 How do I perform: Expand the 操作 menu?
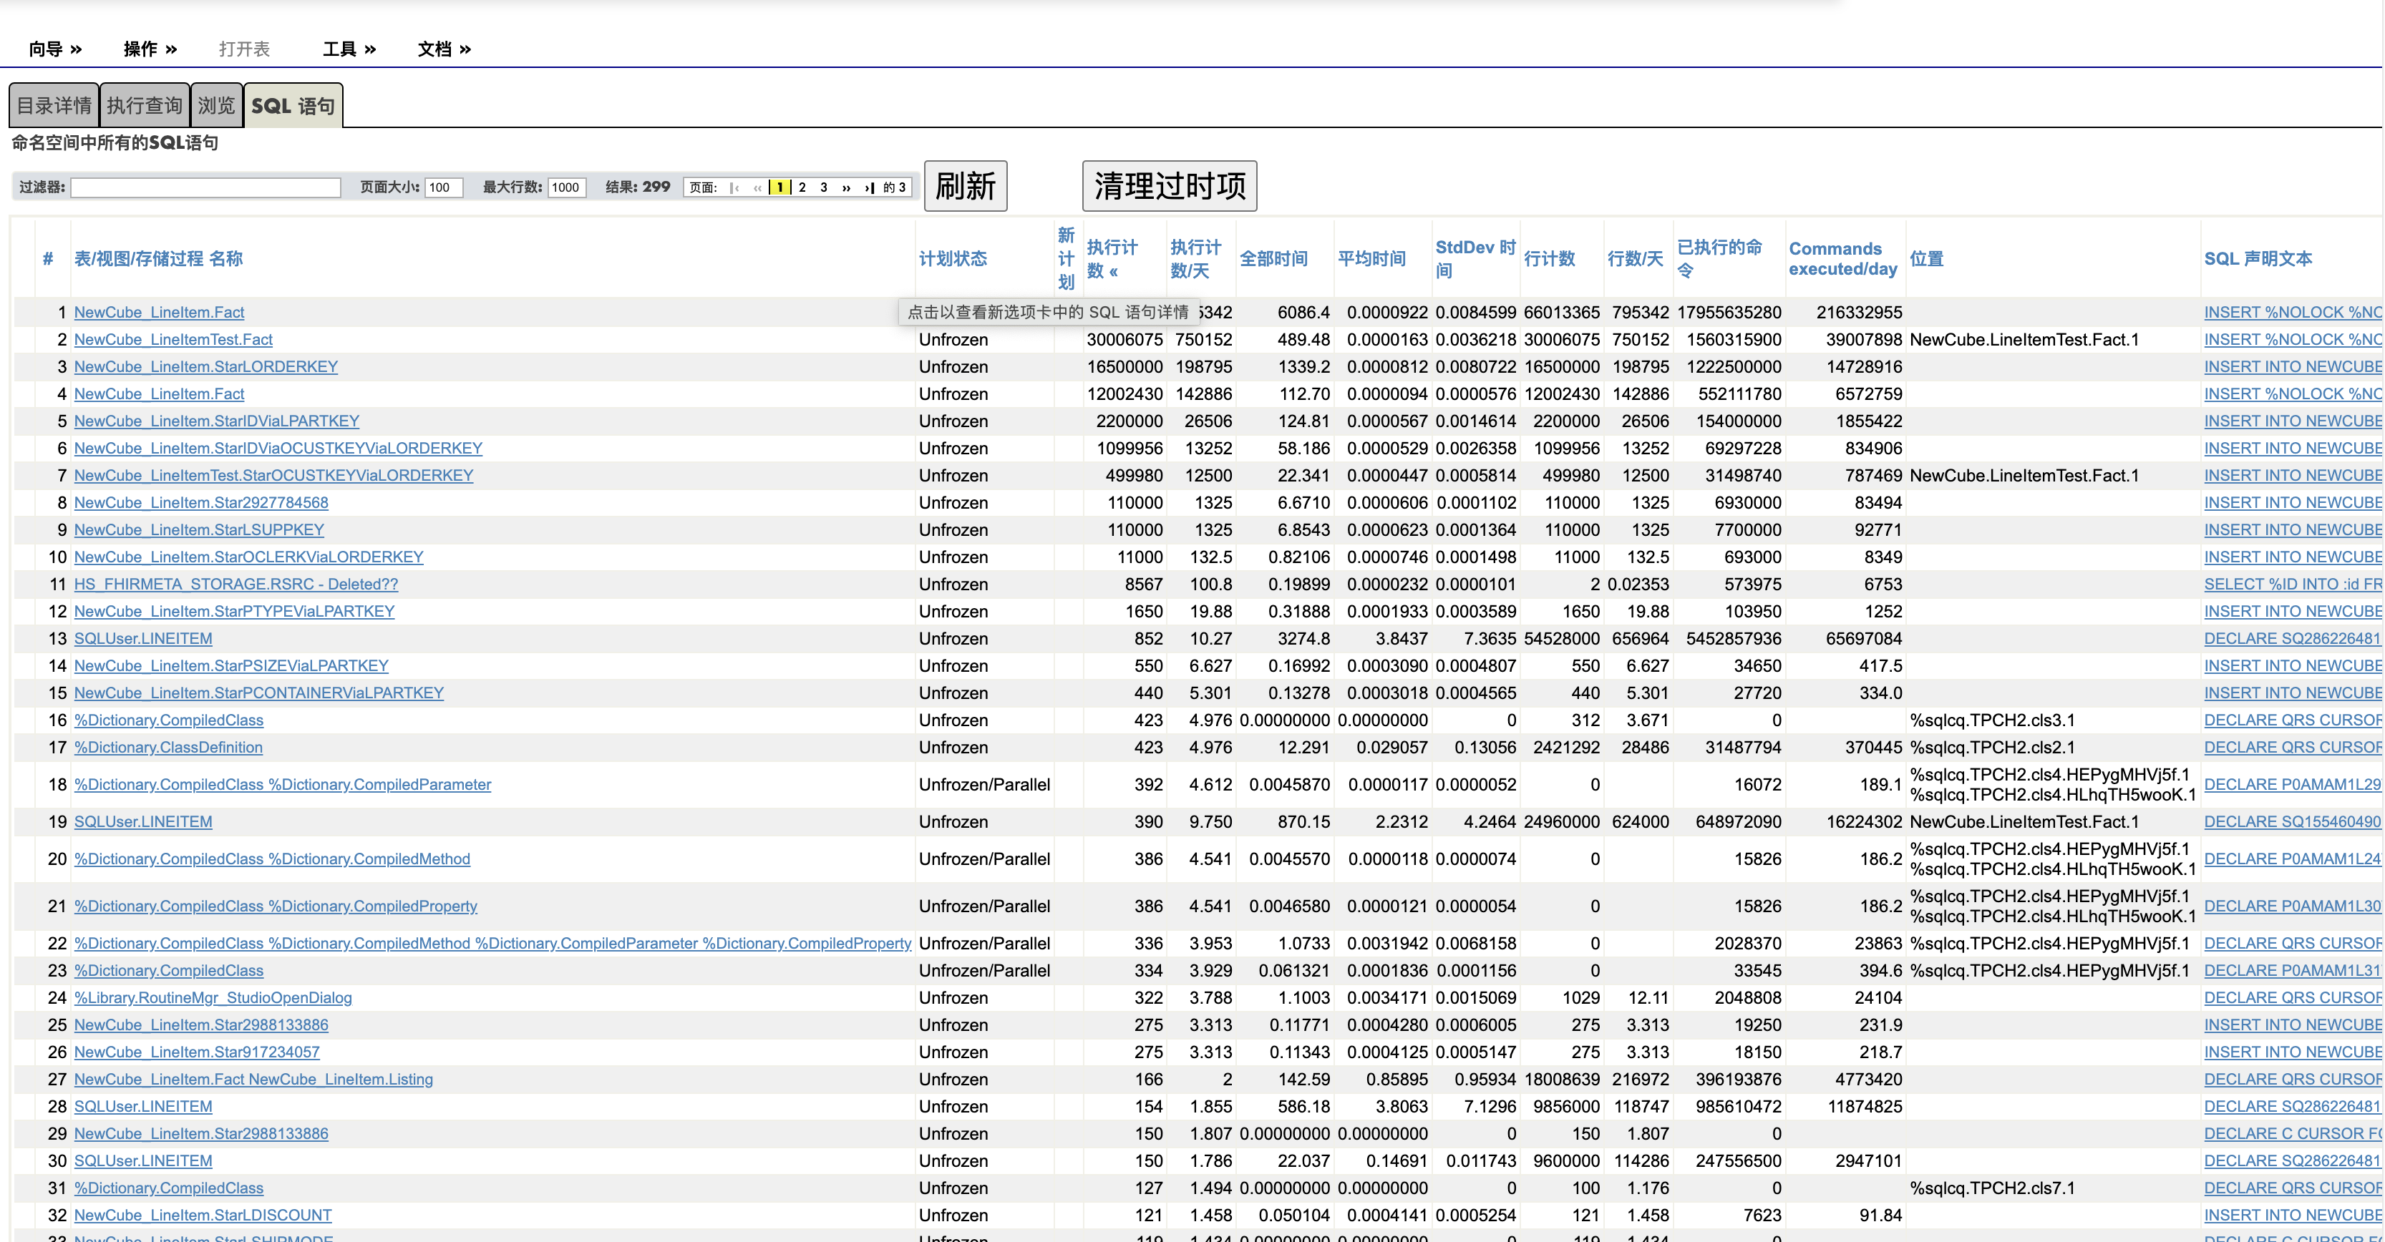coord(150,49)
